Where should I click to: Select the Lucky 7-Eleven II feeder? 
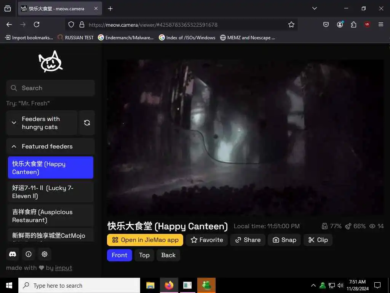click(51, 192)
